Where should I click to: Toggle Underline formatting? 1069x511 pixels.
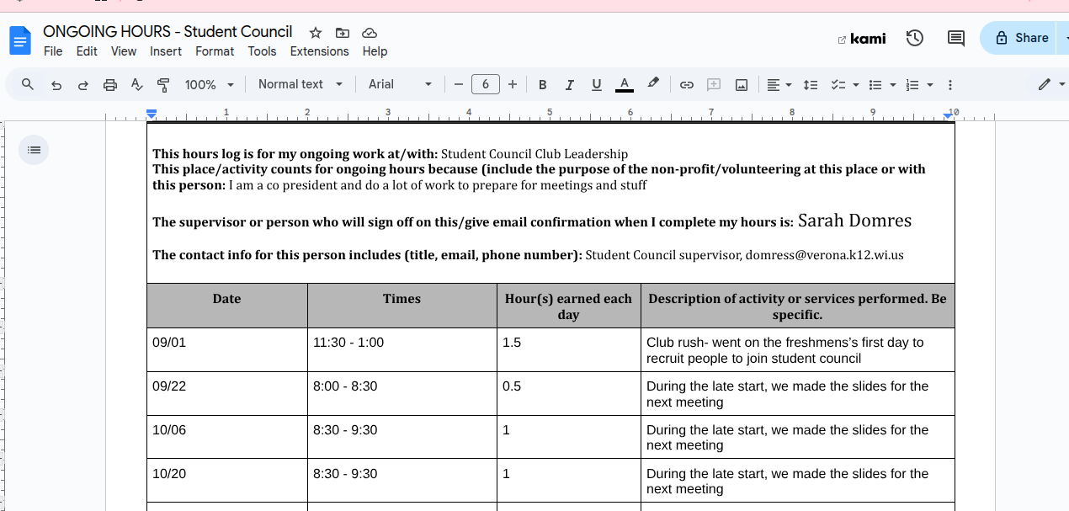pos(597,85)
